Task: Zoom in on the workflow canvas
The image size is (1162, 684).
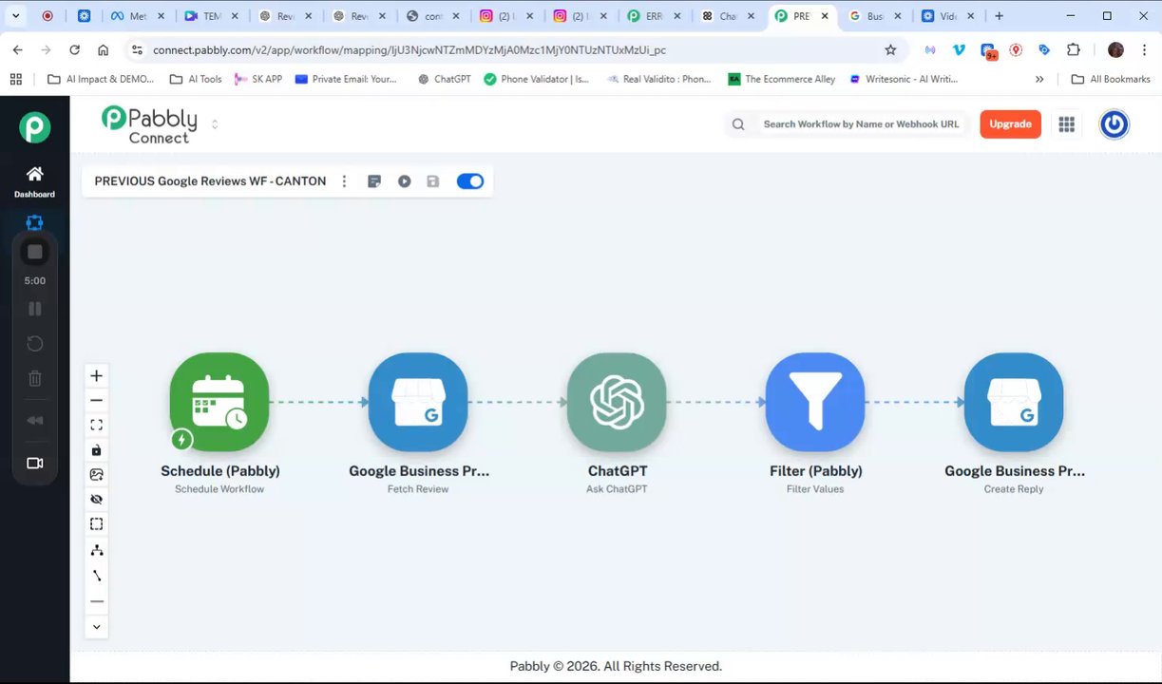Action: (96, 375)
